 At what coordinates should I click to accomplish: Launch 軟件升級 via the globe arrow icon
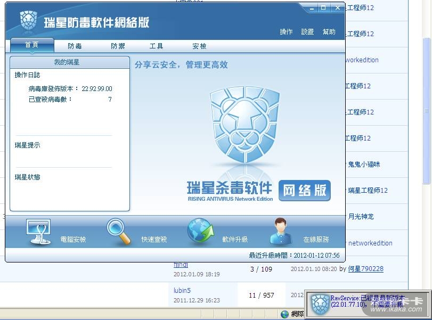(201, 231)
